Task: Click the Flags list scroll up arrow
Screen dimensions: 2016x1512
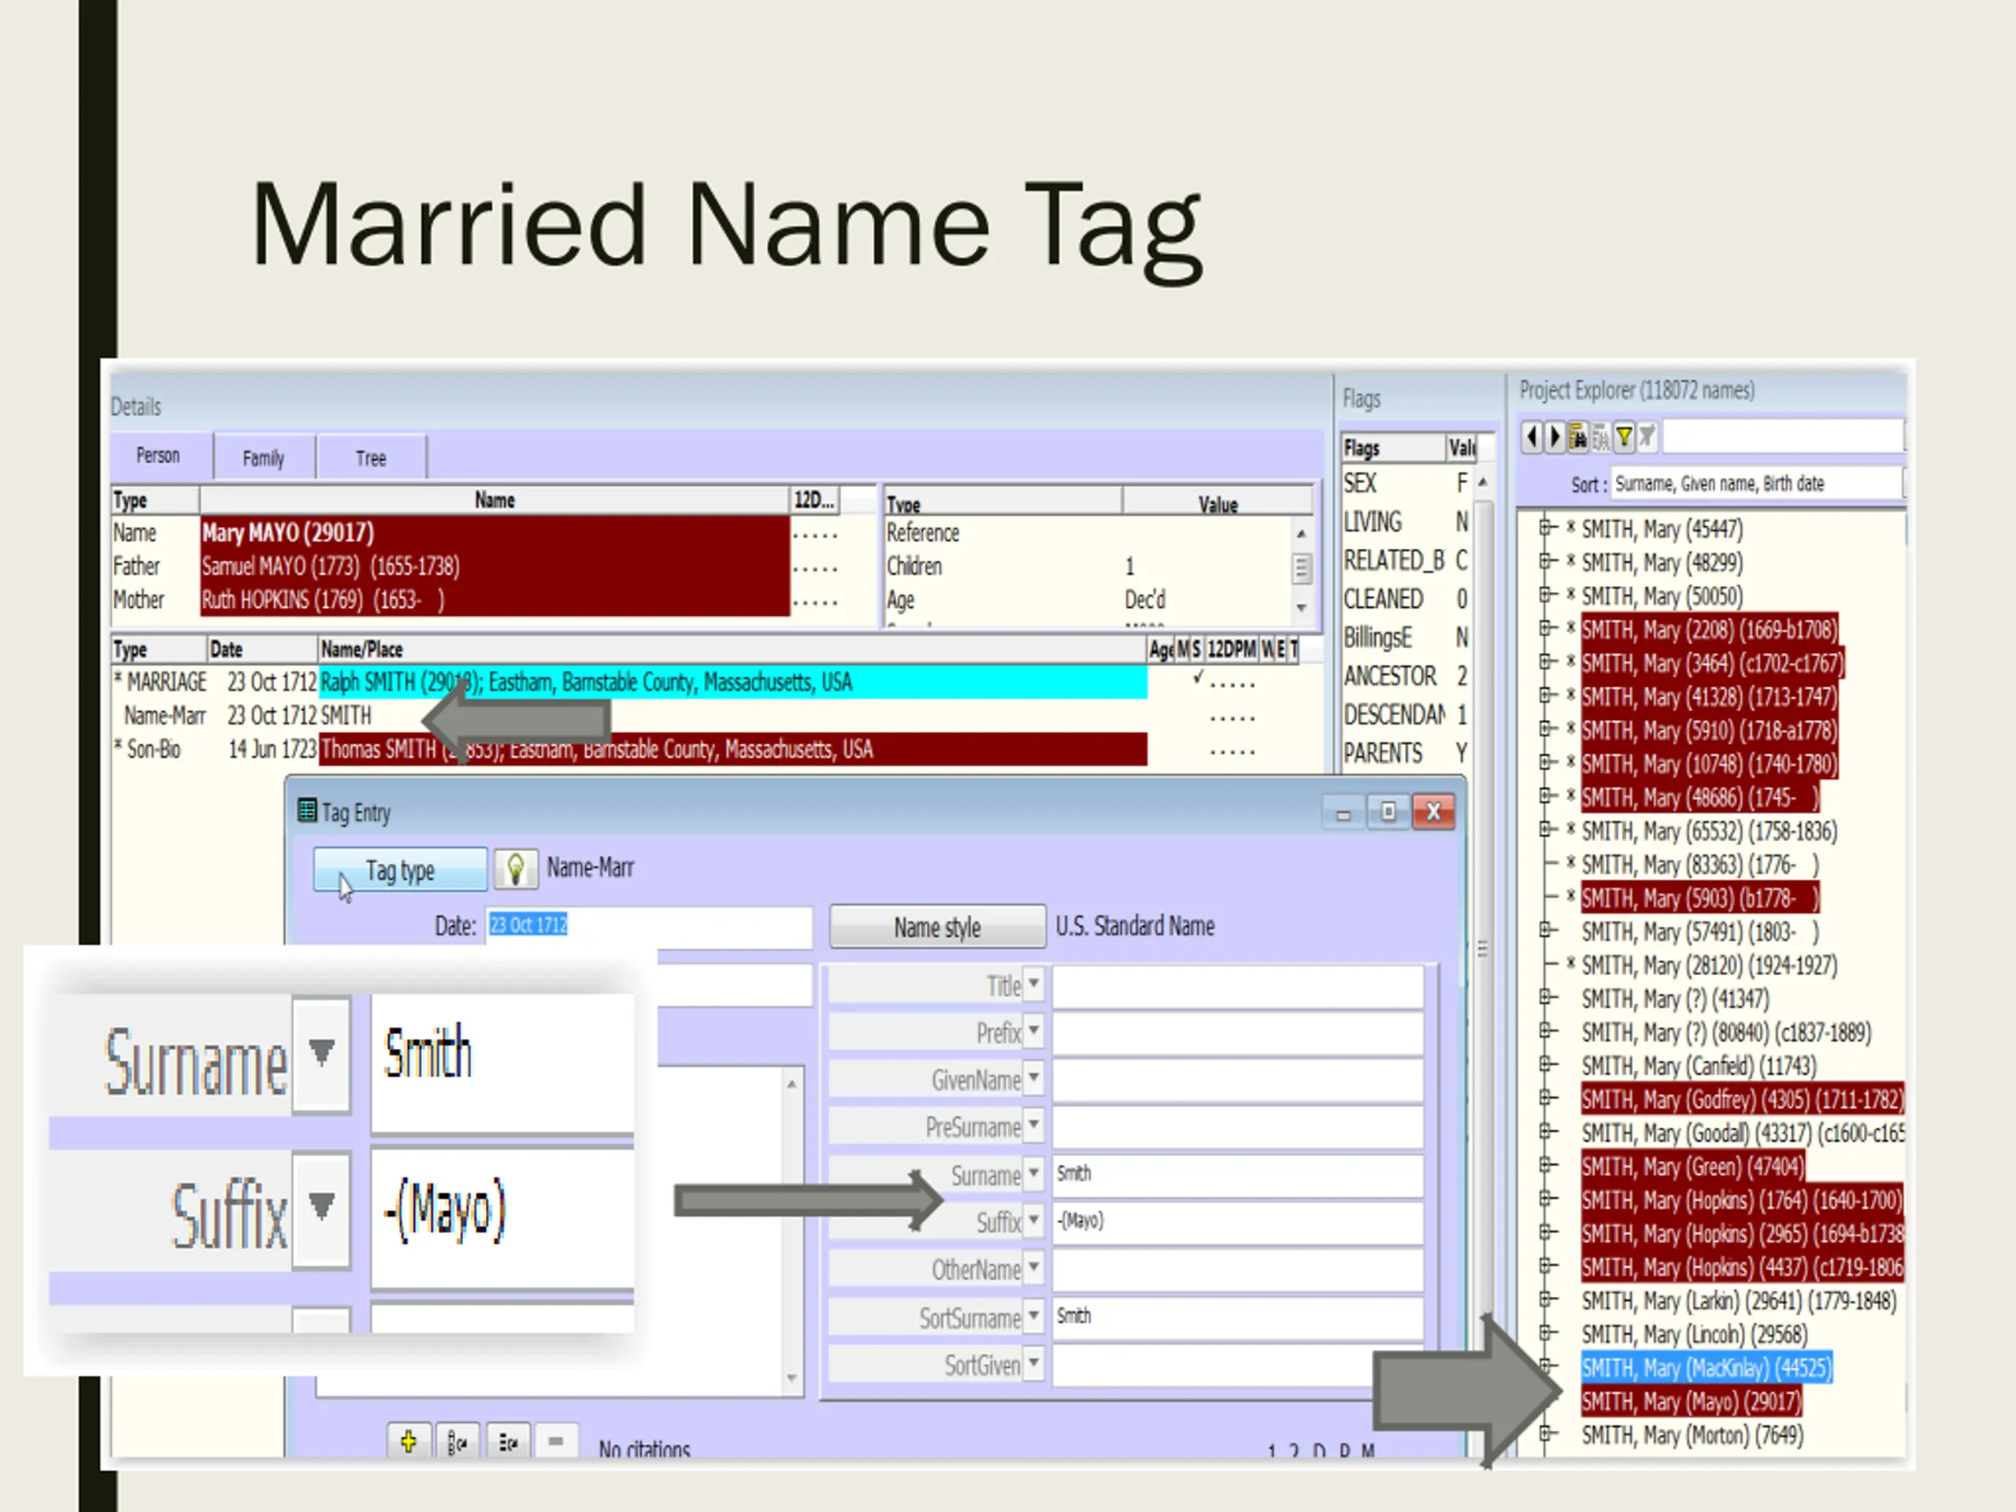Action: pos(1483,482)
